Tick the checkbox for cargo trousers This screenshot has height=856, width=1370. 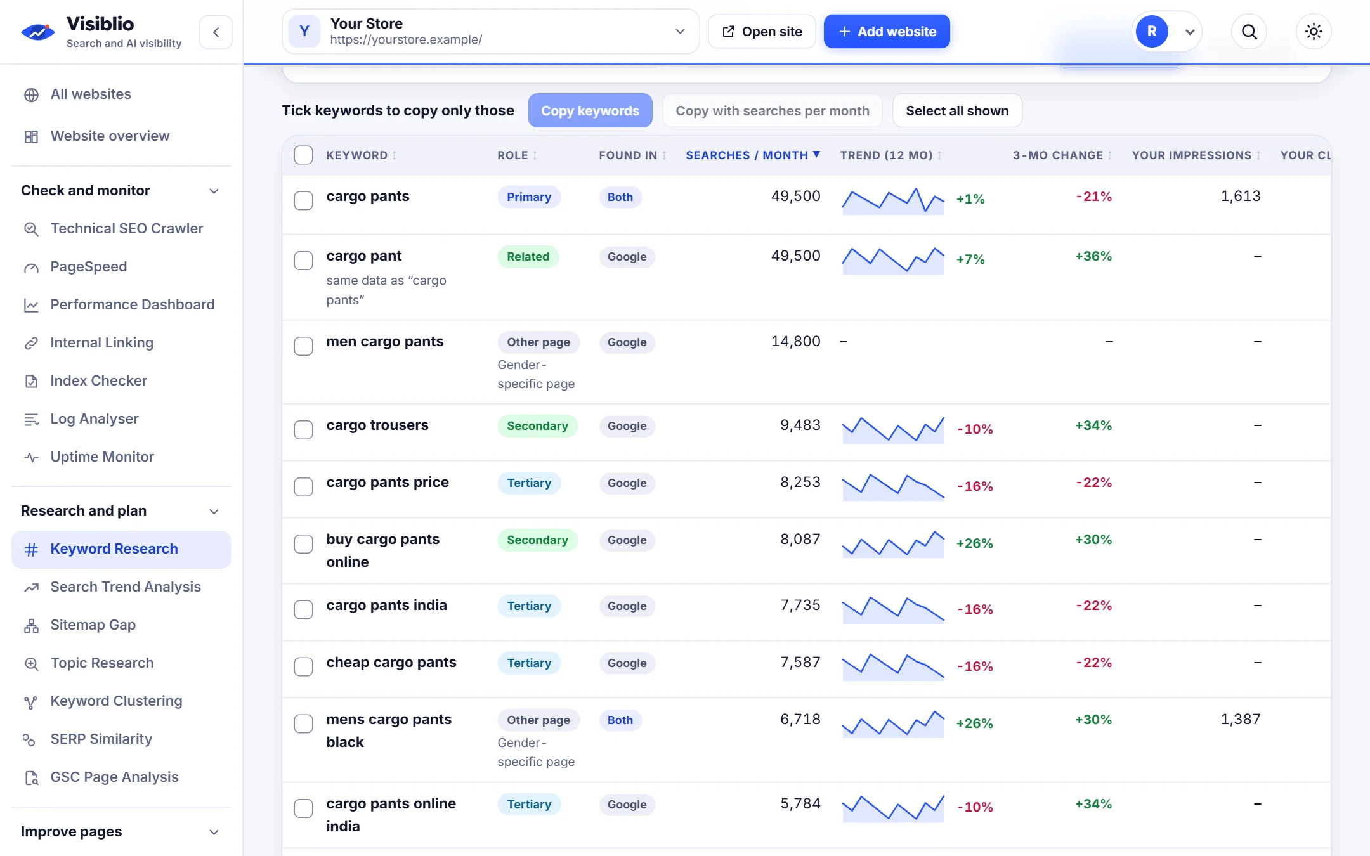304,430
